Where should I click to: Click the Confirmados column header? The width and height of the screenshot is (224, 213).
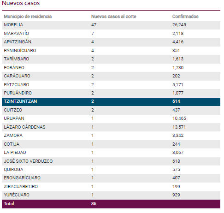[185, 17]
